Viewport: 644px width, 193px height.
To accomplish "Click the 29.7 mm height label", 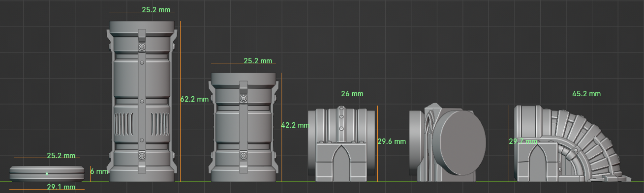I will (522, 141).
